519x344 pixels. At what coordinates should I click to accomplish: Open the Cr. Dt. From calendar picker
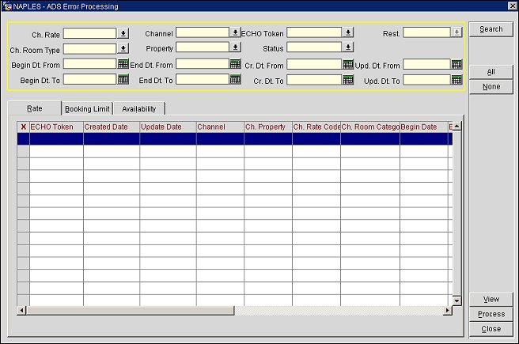tap(348, 64)
